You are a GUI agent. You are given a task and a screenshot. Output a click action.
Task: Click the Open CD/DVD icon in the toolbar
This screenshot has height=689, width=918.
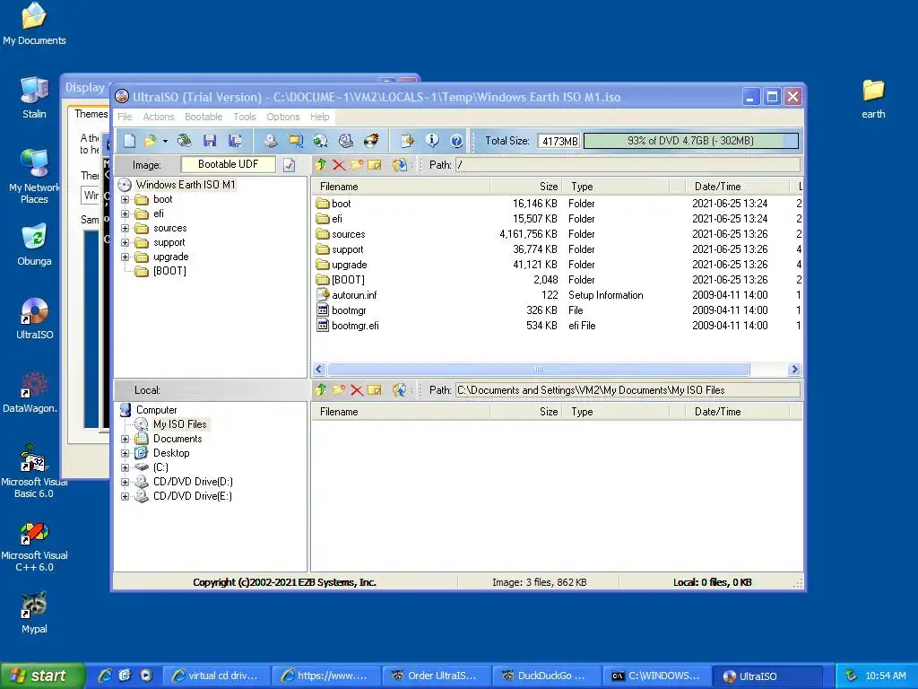pyautogui.click(x=185, y=141)
